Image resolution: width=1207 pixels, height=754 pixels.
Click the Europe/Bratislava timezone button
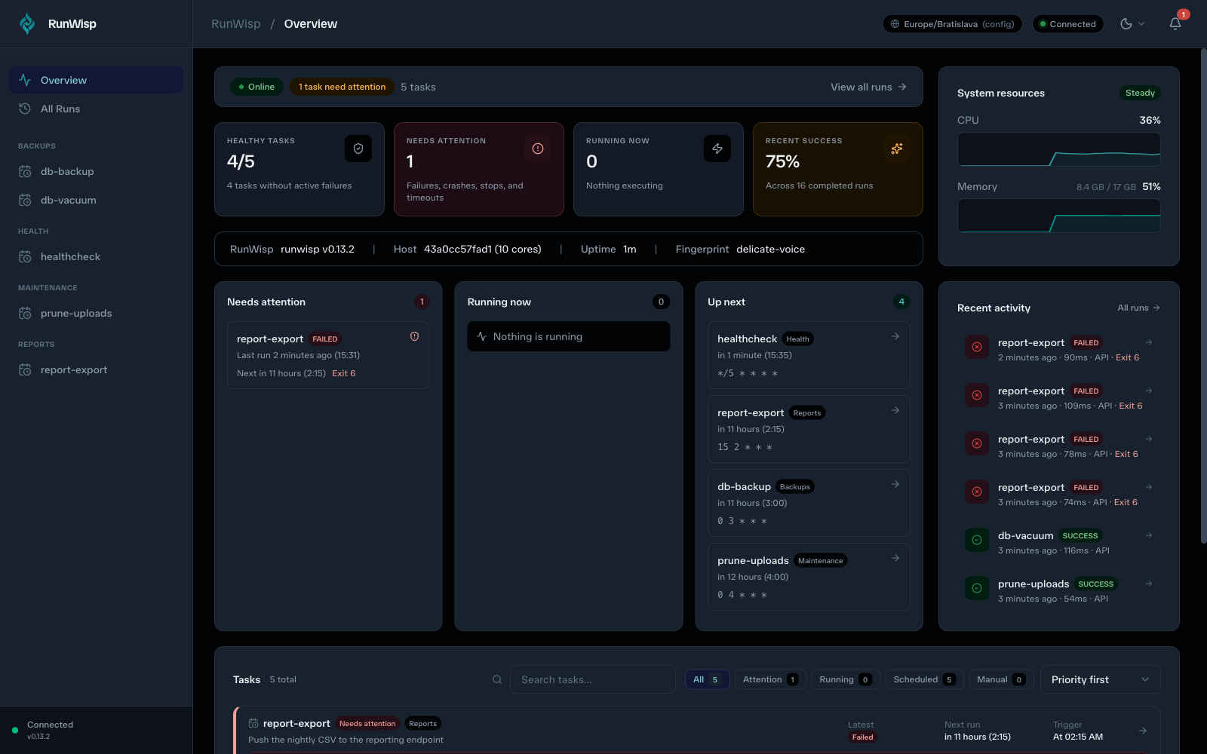point(952,24)
